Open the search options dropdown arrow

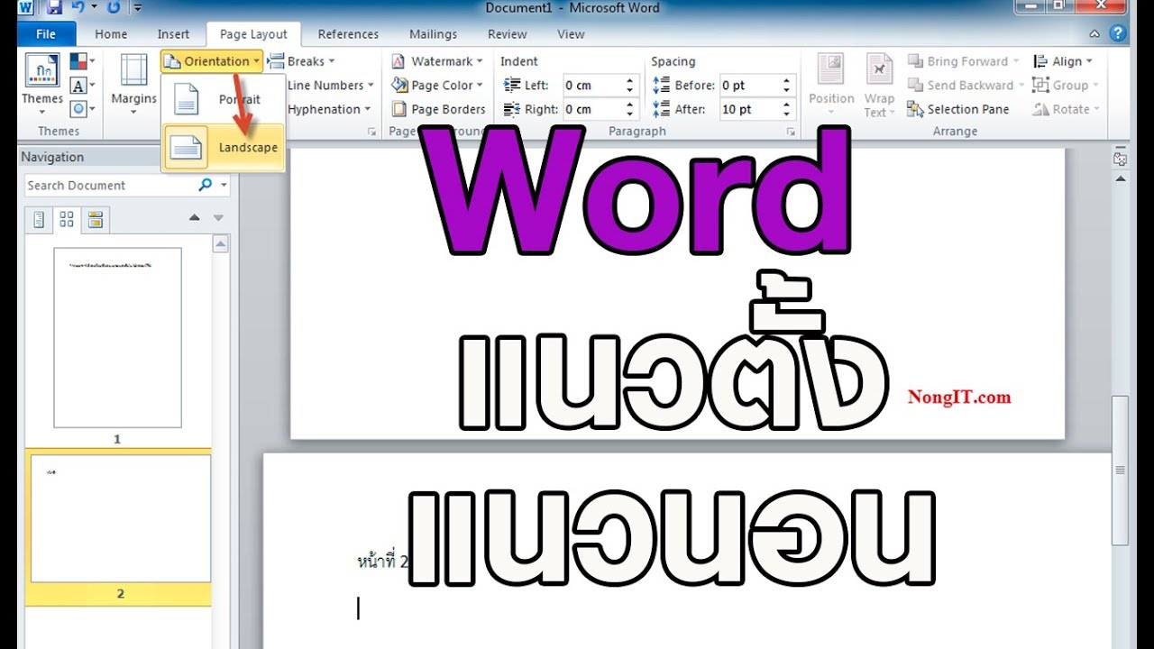tap(224, 186)
